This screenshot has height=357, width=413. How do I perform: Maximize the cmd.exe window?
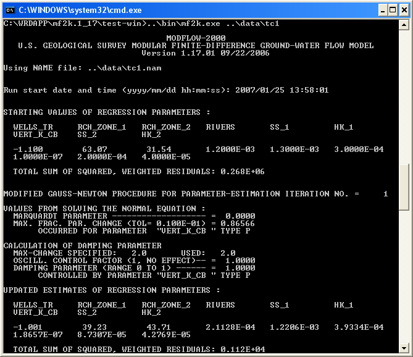pos(388,10)
